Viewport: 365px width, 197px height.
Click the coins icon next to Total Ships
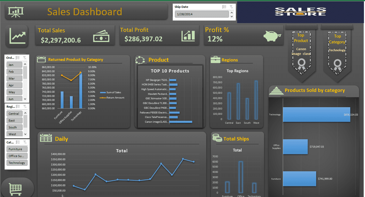217,138
